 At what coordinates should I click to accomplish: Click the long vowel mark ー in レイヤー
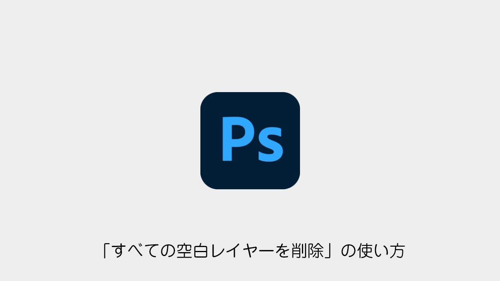pyautogui.click(x=266, y=251)
